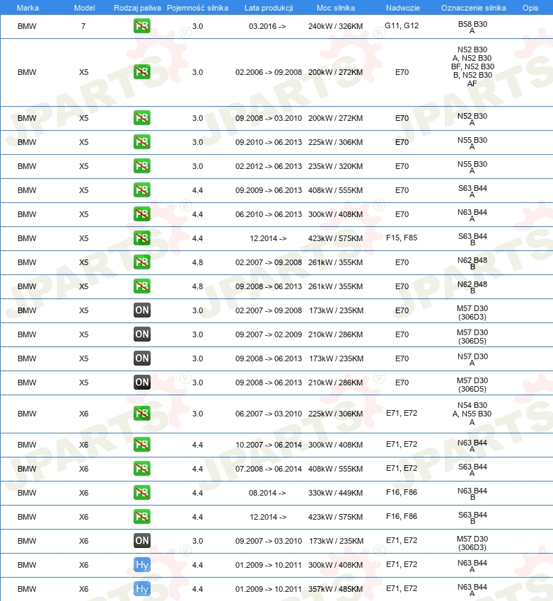The width and height of the screenshot is (553, 601).
Task: Click petrol icon in X6 10.2007 -> 06.2014 row
Action: tap(142, 445)
